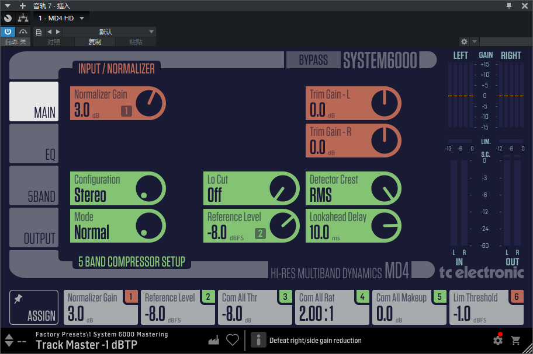Click the Trim Gain - L knob
The image size is (533, 354).
[385, 103]
